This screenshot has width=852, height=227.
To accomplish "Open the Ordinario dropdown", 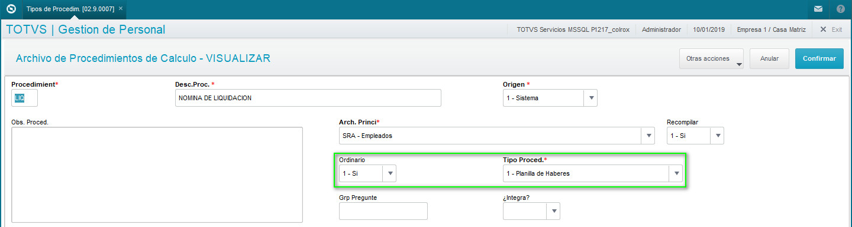I will pos(367,173).
